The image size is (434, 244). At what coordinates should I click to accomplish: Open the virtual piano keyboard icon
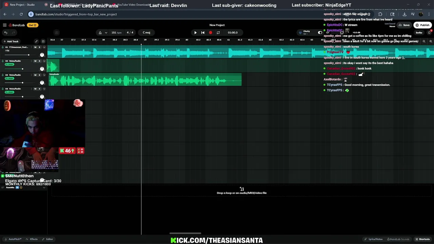[x=57, y=33]
